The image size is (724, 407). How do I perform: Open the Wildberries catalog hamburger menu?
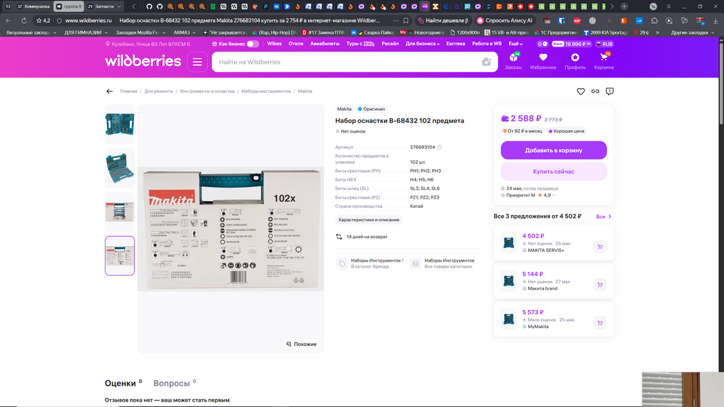pos(197,62)
